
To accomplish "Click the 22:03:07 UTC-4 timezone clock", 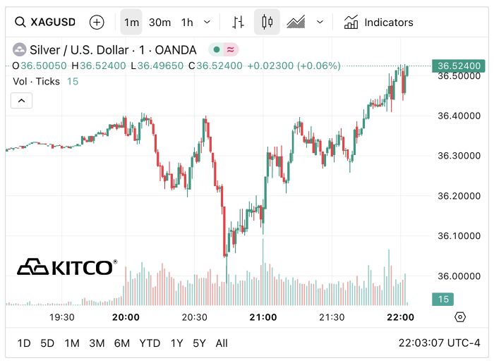I will tap(439, 343).
